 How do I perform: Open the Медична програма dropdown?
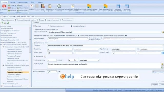[160, 32]
